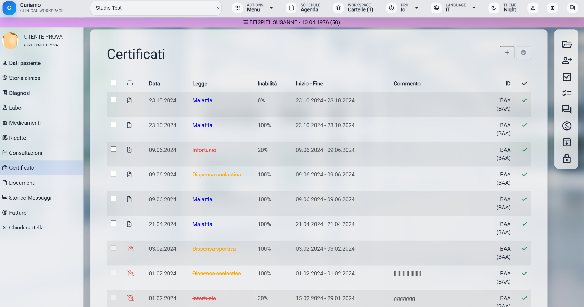This screenshot has width=584, height=307.
Task: Toggle the select-all checkbox in table header
Action: [x=114, y=83]
